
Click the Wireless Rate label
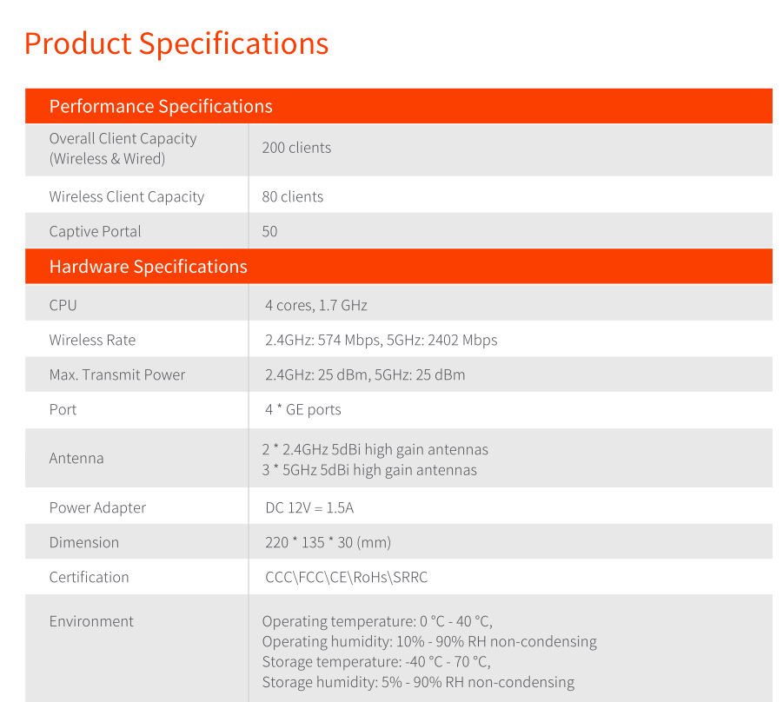click(92, 340)
